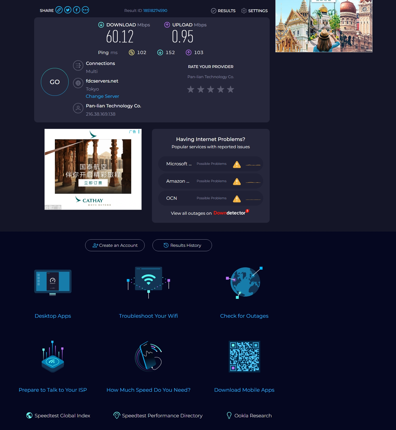Click OCN warning triangle icon
The height and width of the screenshot is (430, 396).
click(237, 199)
